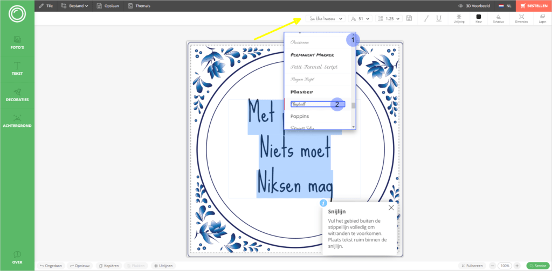The width and height of the screenshot is (552, 271).
Task: Open the line spacing dropdown
Action: click(389, 18)
